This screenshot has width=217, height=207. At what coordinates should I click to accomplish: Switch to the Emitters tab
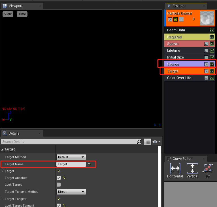tap(186, 6)
